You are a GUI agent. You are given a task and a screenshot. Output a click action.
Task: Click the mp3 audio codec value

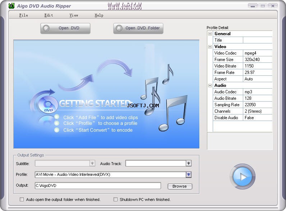pos(258,92)
